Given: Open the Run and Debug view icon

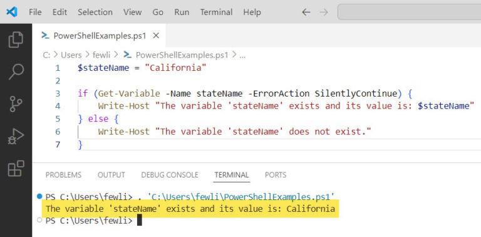Looking at the screenshot, I should (16, 137).
